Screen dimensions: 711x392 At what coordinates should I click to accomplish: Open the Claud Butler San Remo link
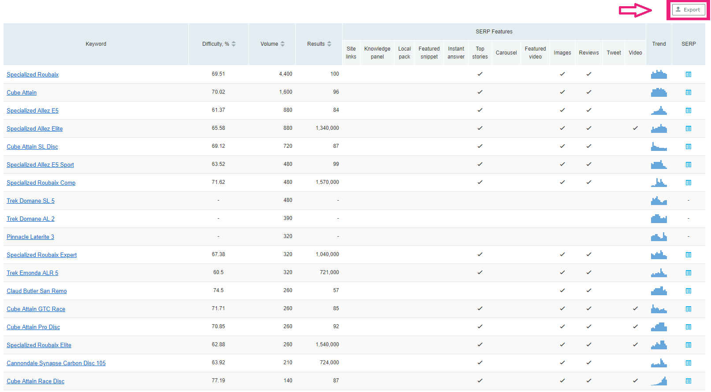[x=37, y=291]
